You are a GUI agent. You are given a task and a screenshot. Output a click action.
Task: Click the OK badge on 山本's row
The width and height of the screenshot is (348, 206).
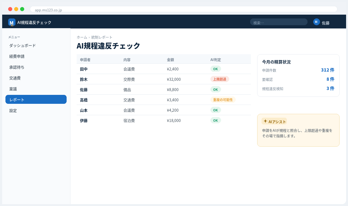(x=216, y=110)
